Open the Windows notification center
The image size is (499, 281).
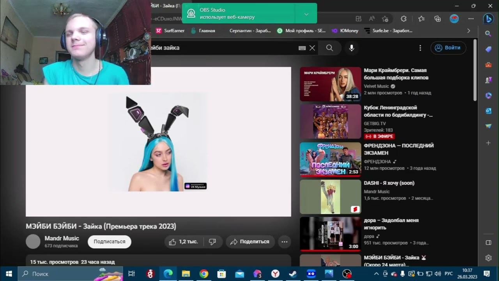coord(487,274)
